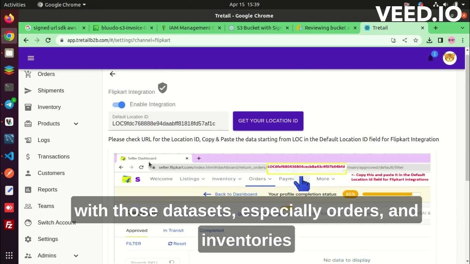The width and height of the screenshot is (470, 264).
Task: Reload the page in Chrome
Action: tap(48, 40)
